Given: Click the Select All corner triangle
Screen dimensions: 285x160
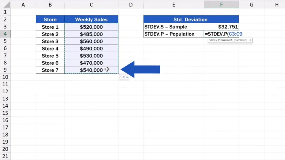Looking at the screenshot, I should coord(5,5).
